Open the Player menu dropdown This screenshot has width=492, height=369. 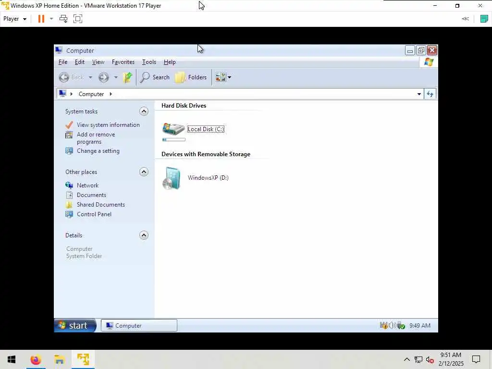coord(15,19)
